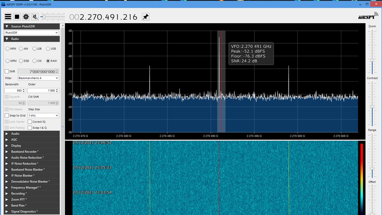Expand the Baseband Recorder panel

click(x=32, y=152)
